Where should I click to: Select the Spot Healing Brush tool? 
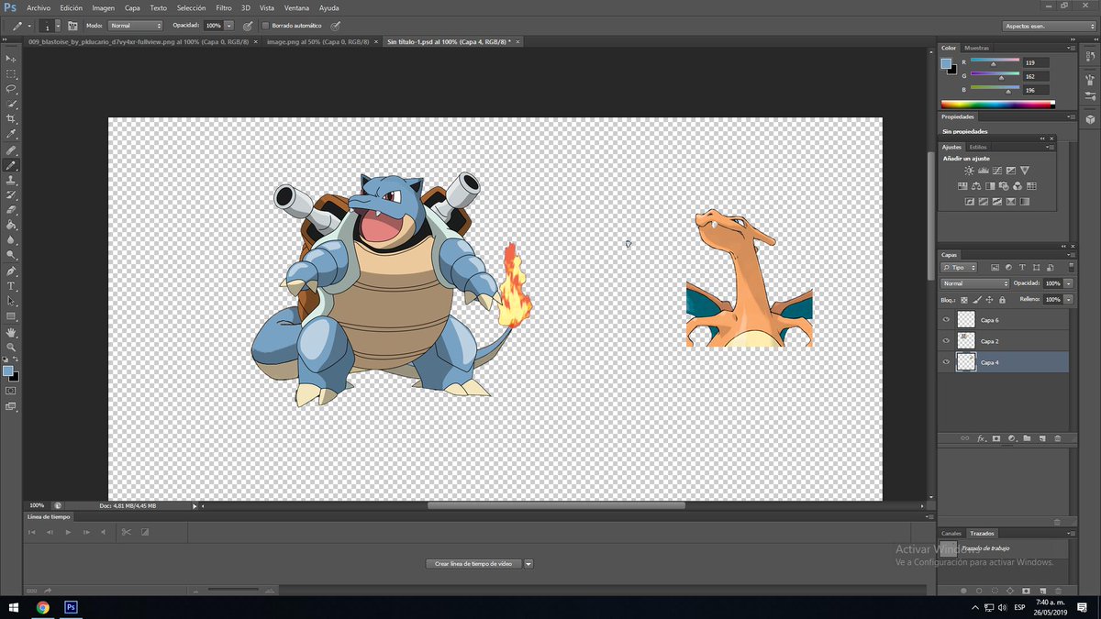click(x=11, y=150)
